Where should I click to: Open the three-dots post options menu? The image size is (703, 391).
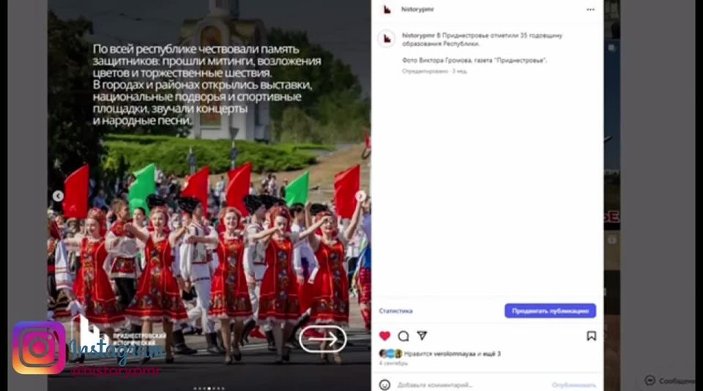590,10
